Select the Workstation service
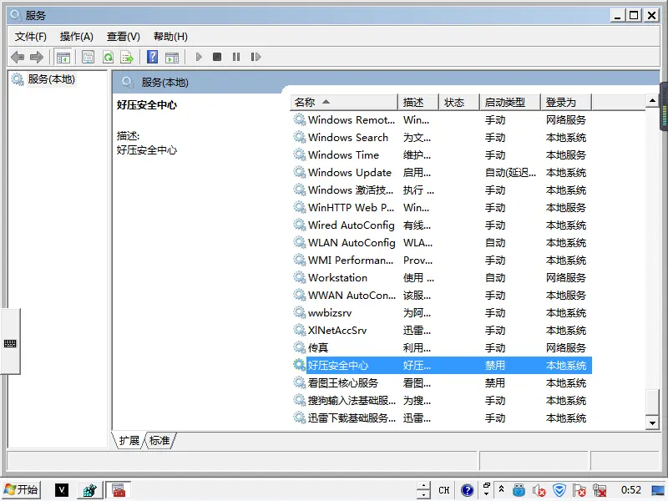 click(x=441, y=278)
